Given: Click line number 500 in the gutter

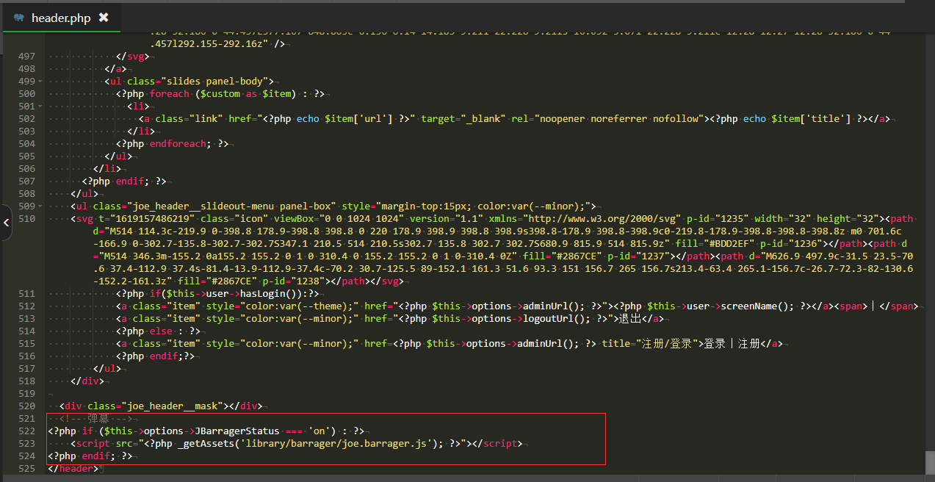Looking at the screenshot, I should pyautogui.click(x=26, y=93).
